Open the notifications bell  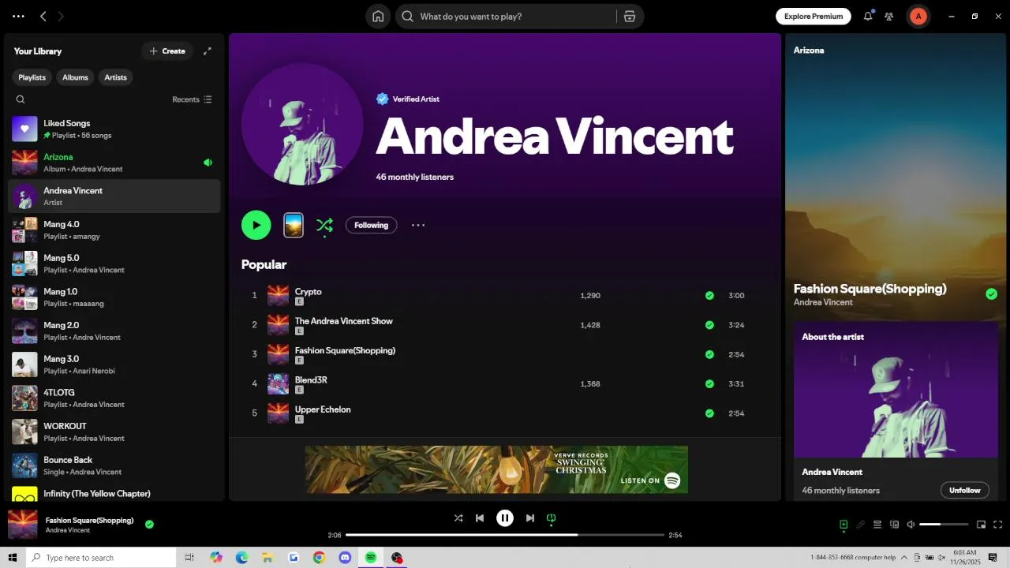coord(868,16)
